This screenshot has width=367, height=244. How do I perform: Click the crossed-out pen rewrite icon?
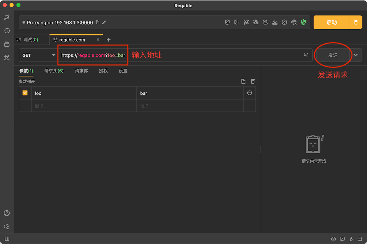pyautogui.click(x=246, y=22)
